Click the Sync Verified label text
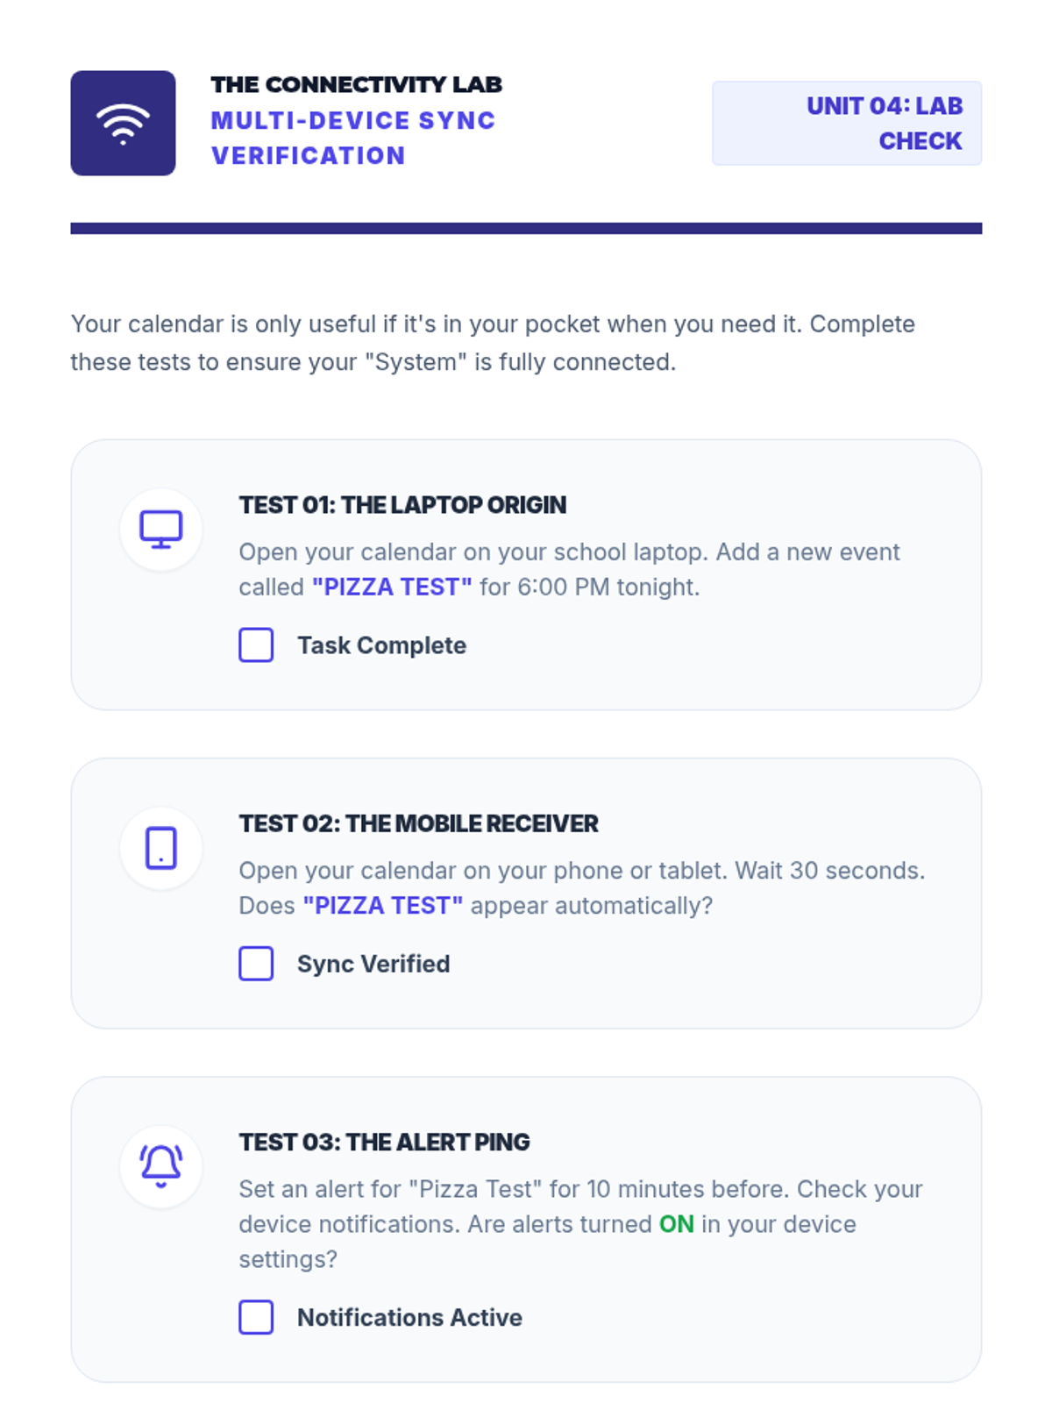Viewport: 1052px width, 1403px height. click(x=373, y=964)
